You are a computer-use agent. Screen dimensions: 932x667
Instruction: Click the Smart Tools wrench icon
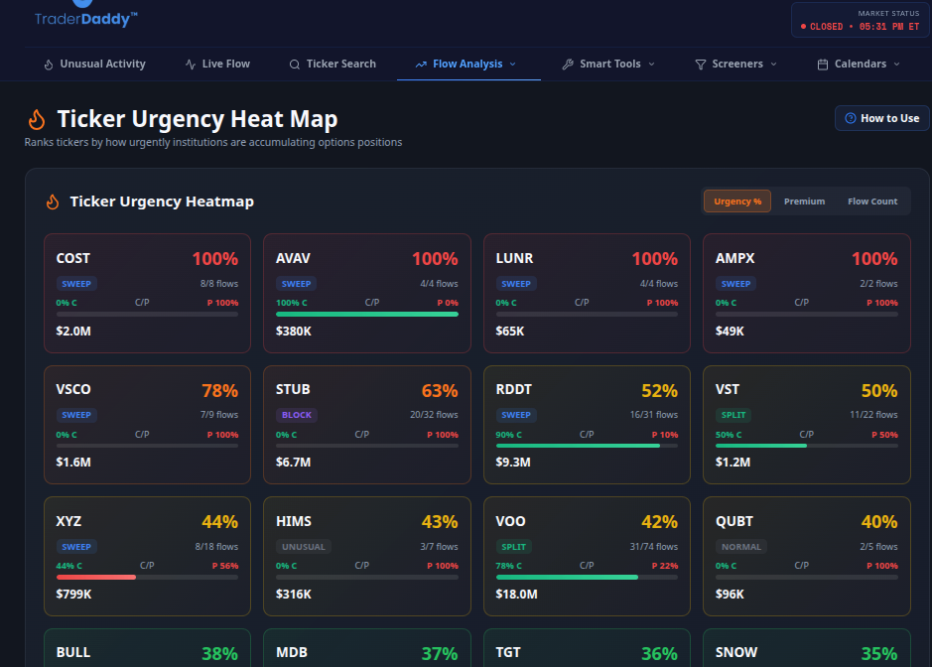coord(569,64)
